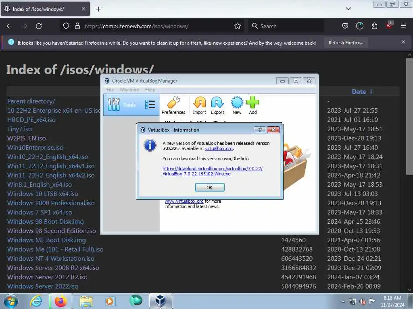
Task: Close the Index of /isos/windows/ tab
Action: click(83, 9)
